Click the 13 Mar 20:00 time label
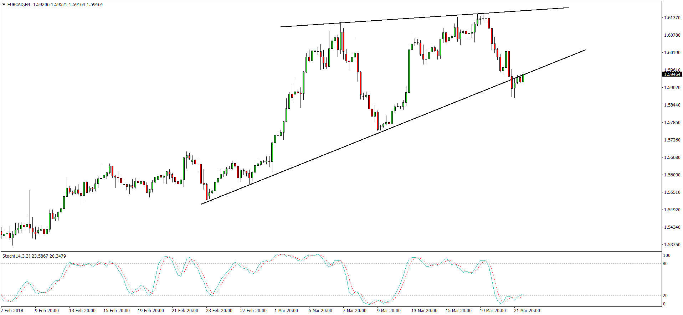Viewport: 683px width, 315px height. click(424, 310)
